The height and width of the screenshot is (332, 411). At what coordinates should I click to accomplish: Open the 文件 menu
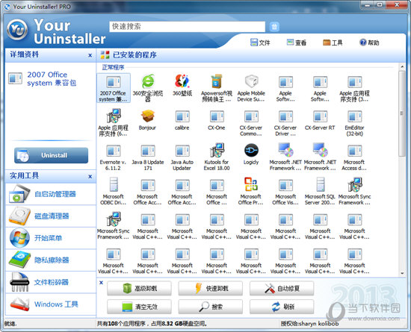click(x=260, y=43)
